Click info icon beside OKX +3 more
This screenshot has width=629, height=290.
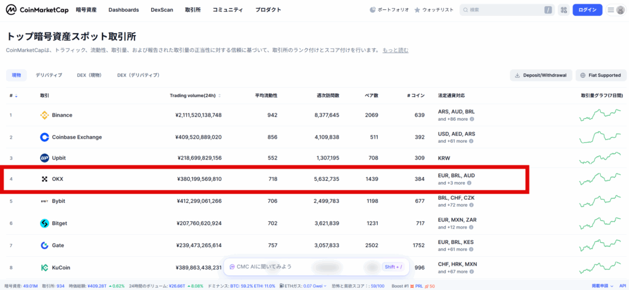tap(469, 183)
